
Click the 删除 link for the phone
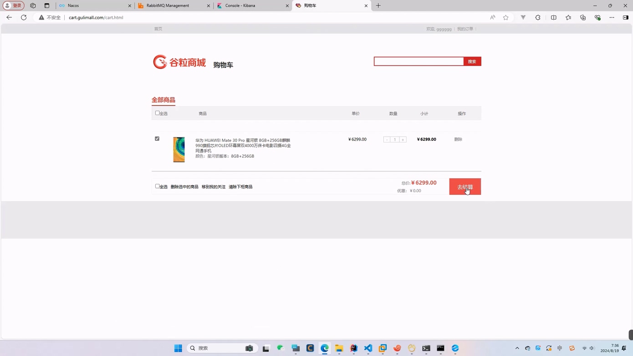click(458, 139)
